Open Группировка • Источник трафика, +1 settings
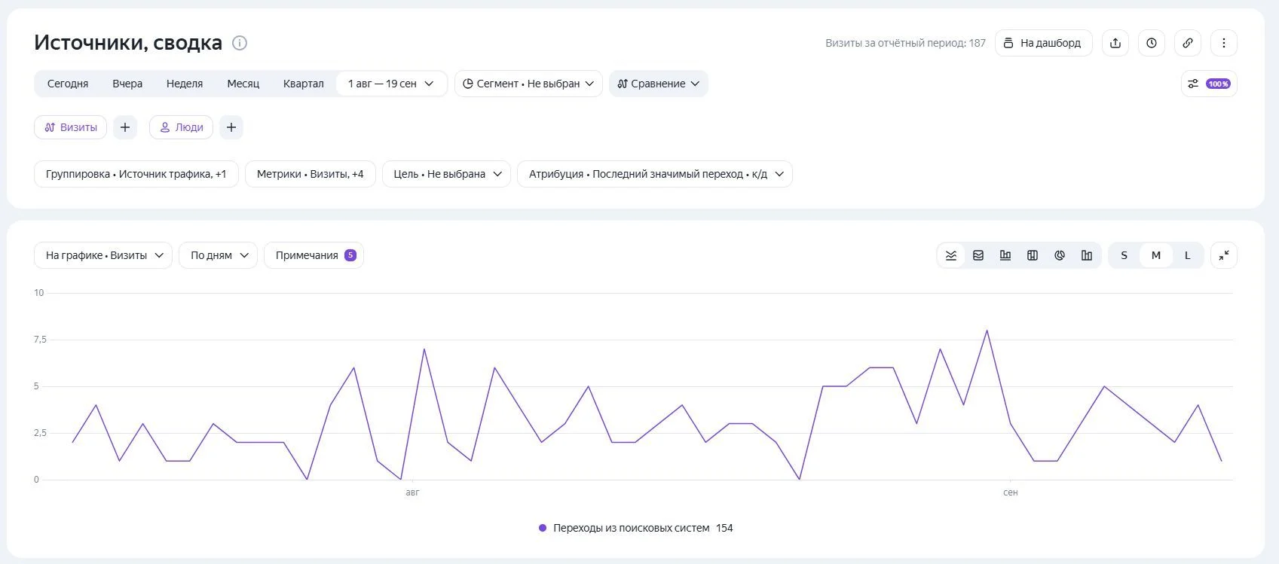1279x564 pixels. click(136, 174)
